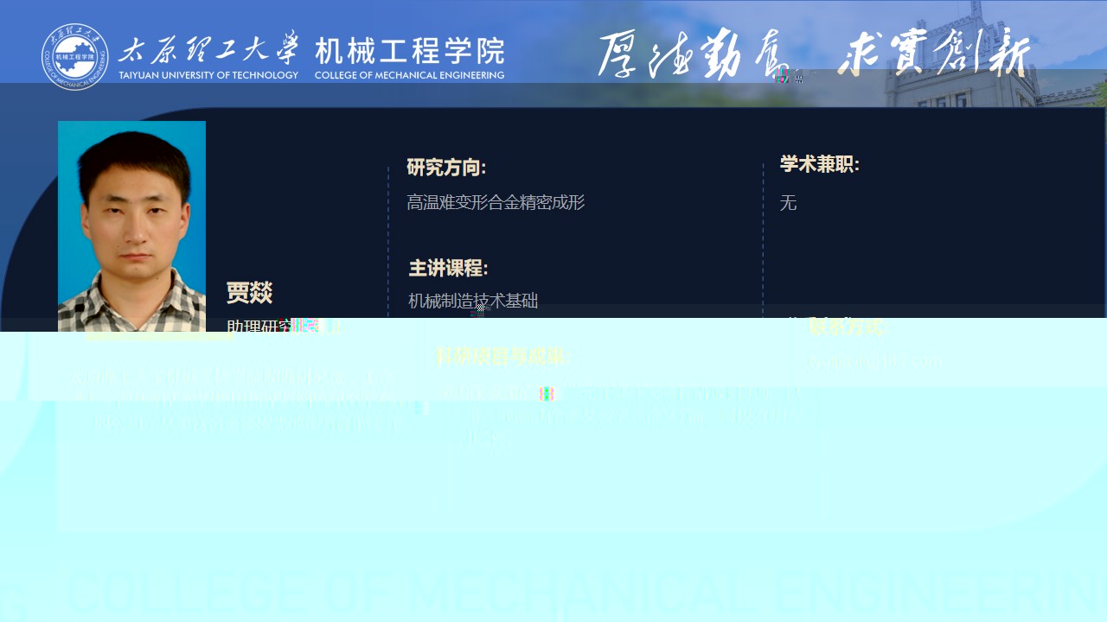Open the 机械工程学院 college title link
This screenshot has height=622, width=1107.
tap(409, 51)
